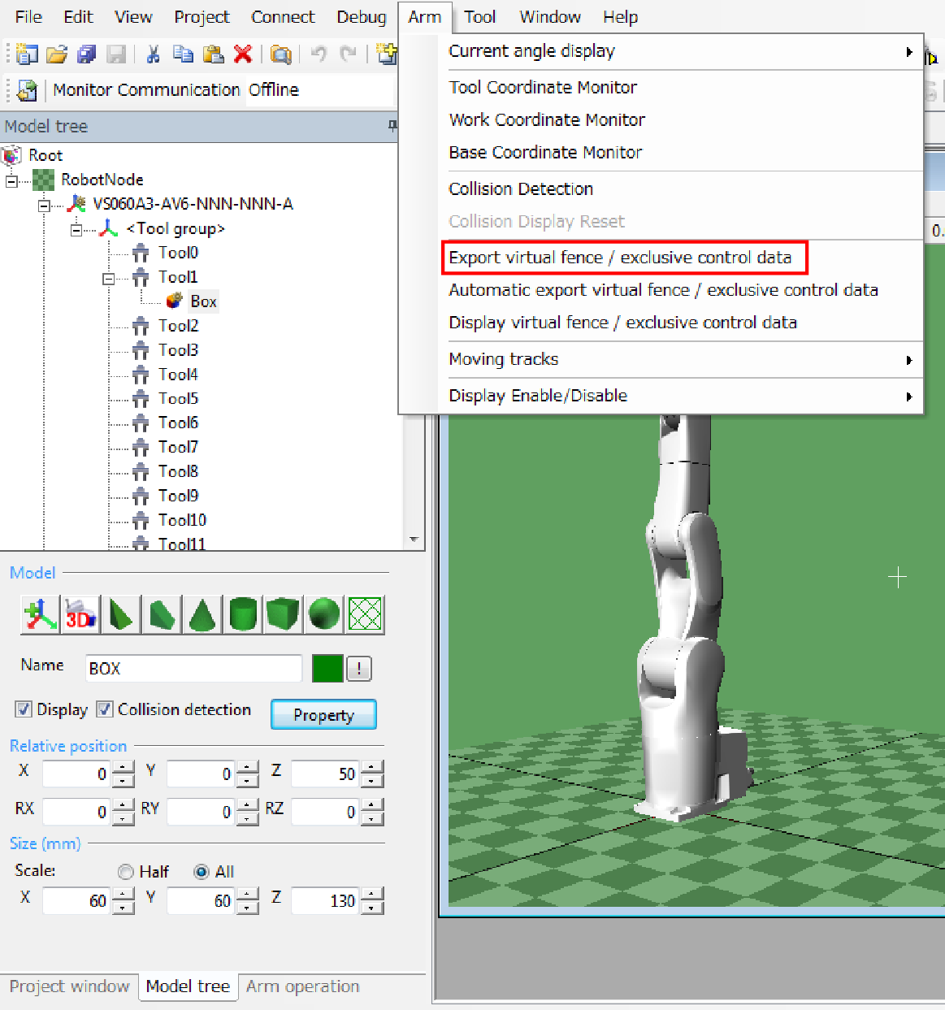Collapse the RobotNode tree expander

coord(11,180)
